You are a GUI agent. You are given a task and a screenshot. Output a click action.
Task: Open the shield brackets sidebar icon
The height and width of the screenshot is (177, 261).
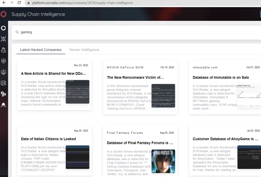pyautogui.click(x=4, y=39)
